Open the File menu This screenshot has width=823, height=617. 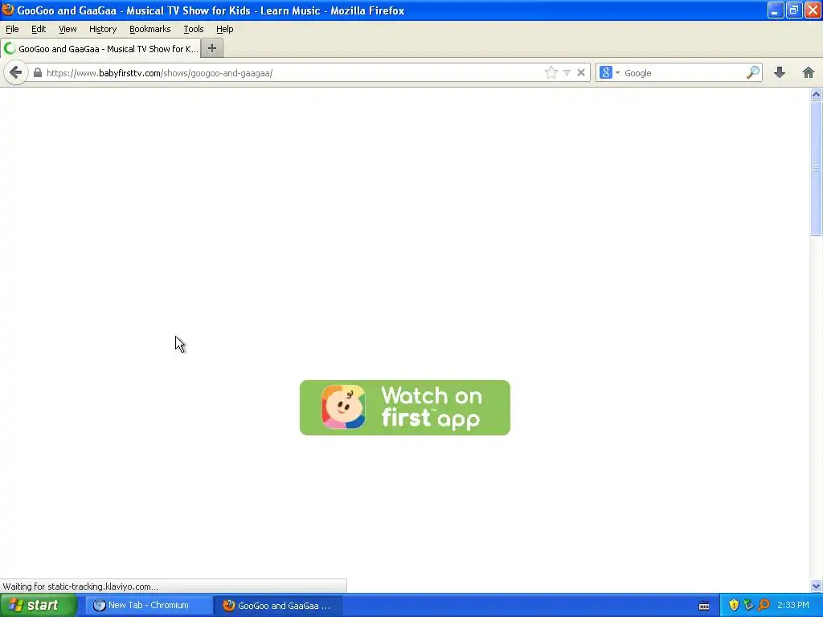pyautogui.click(x=12, y=29)
